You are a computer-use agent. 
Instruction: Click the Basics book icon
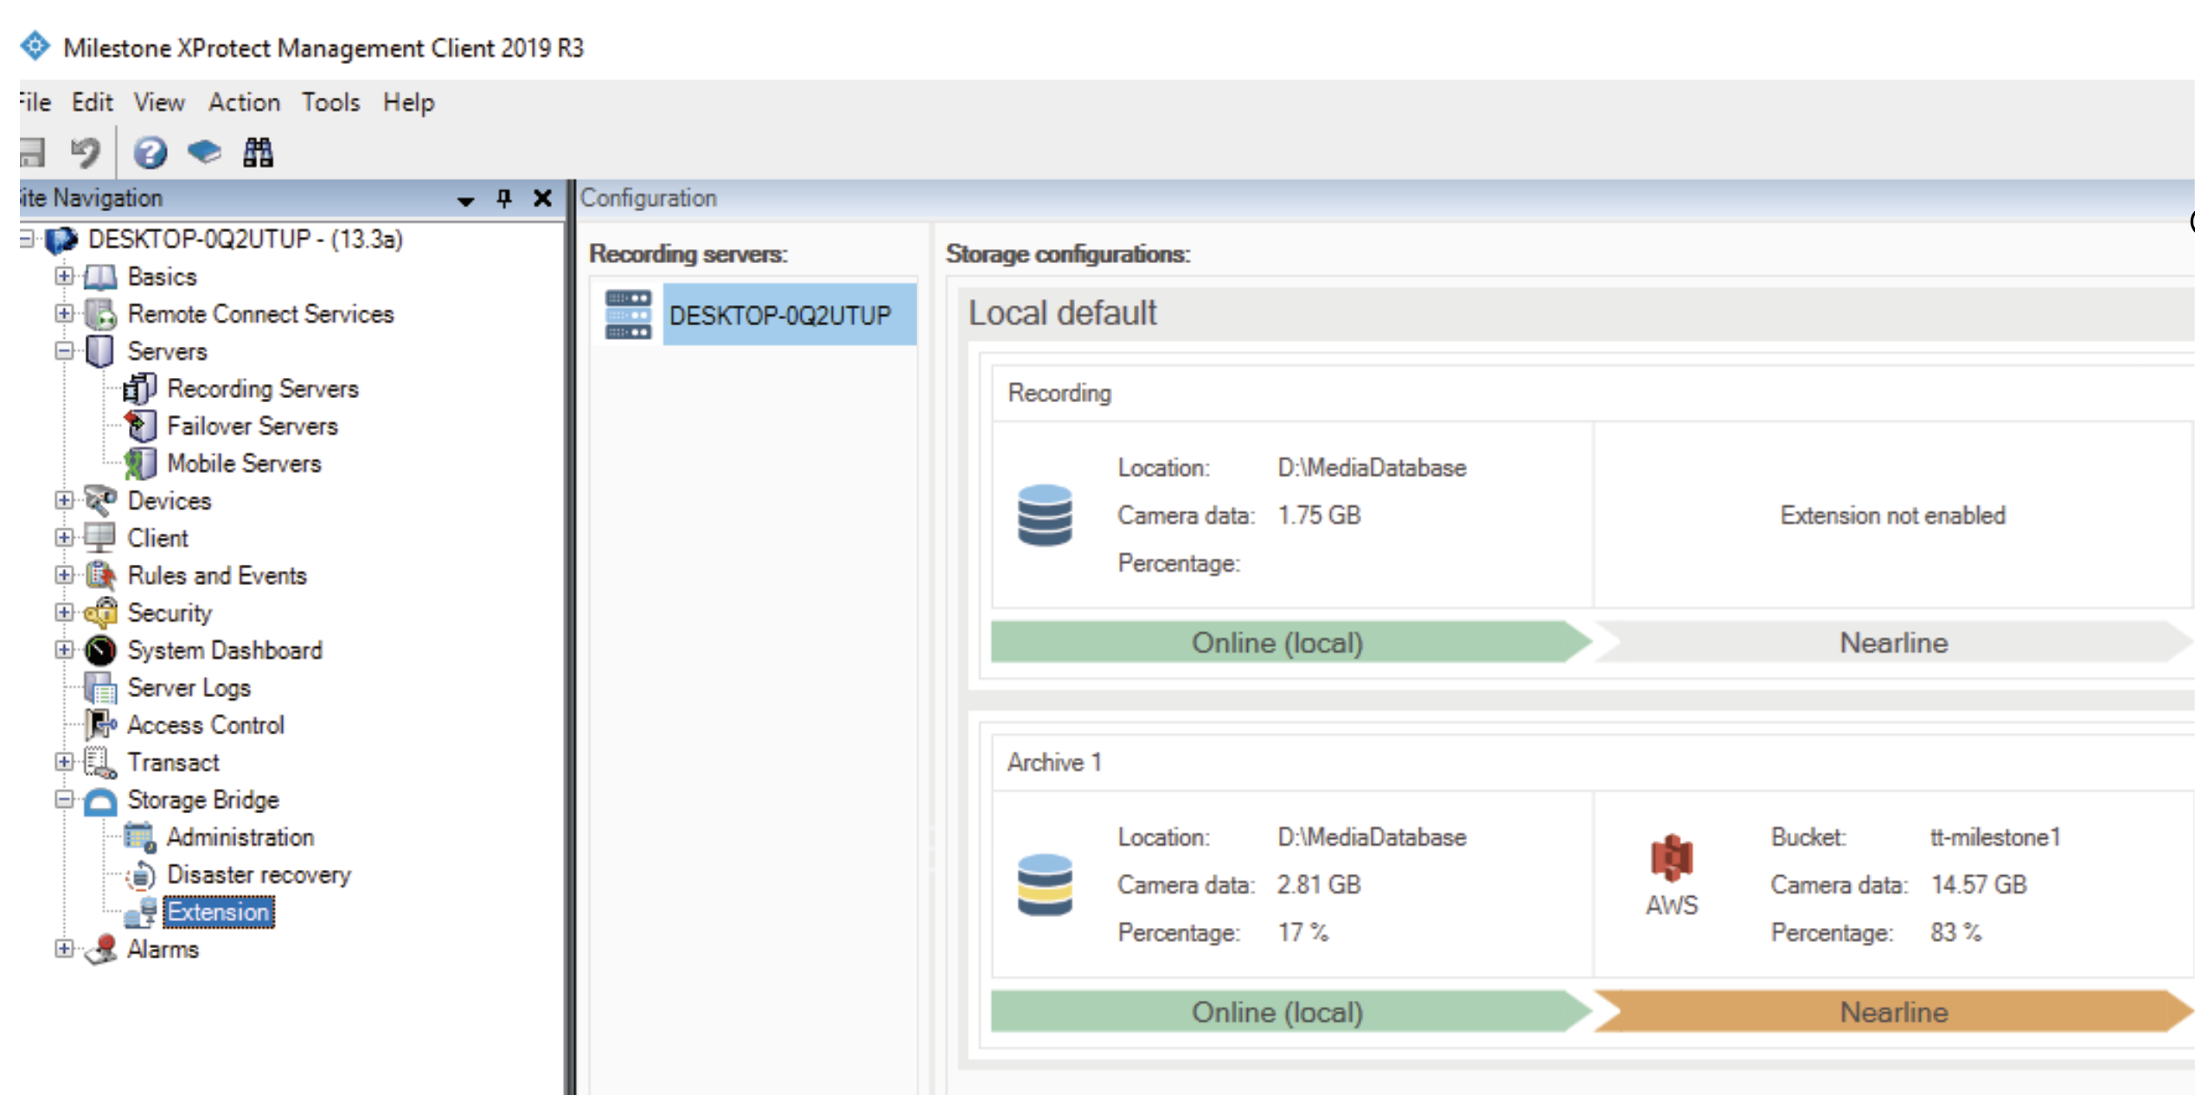click(x=100, y=277)
